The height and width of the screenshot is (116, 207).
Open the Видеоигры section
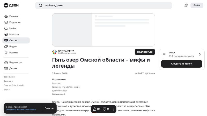coord(16,62)
